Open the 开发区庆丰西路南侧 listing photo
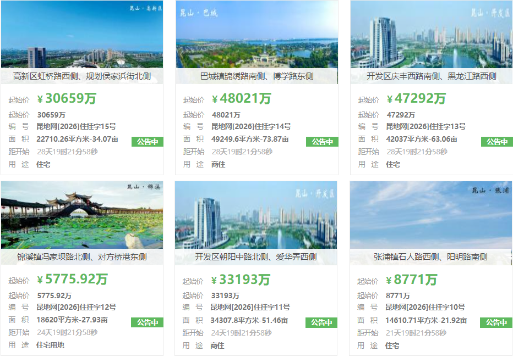 point(432,34)
